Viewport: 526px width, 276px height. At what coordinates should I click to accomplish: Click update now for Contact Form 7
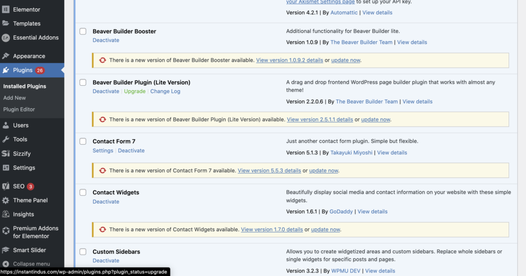point(324,170)
